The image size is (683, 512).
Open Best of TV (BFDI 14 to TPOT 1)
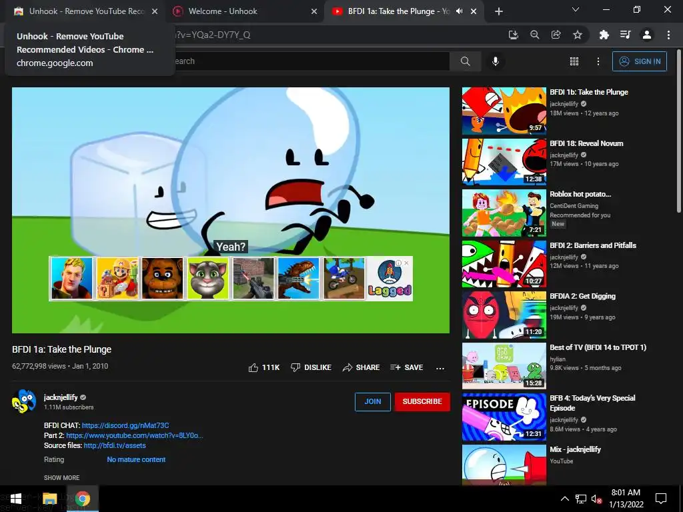[598, 347]
